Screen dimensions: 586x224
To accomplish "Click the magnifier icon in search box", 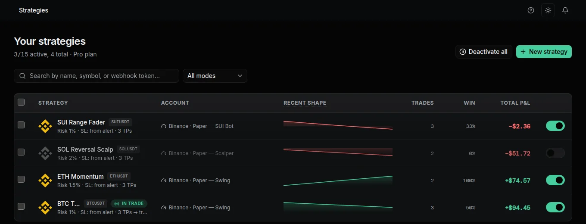I will point(22,76).
